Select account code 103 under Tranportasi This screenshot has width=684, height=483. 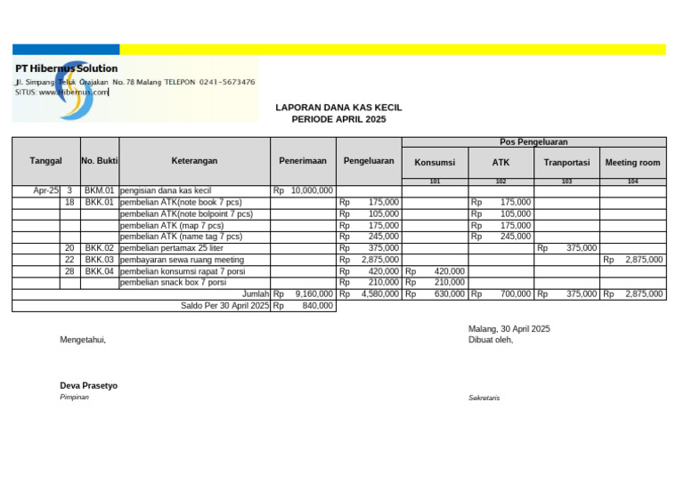pos(566,181)
